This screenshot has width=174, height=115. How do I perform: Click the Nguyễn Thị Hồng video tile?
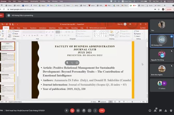162,55
